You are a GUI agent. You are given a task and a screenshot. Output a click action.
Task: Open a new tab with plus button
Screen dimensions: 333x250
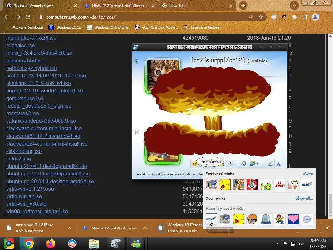(243, 6)
